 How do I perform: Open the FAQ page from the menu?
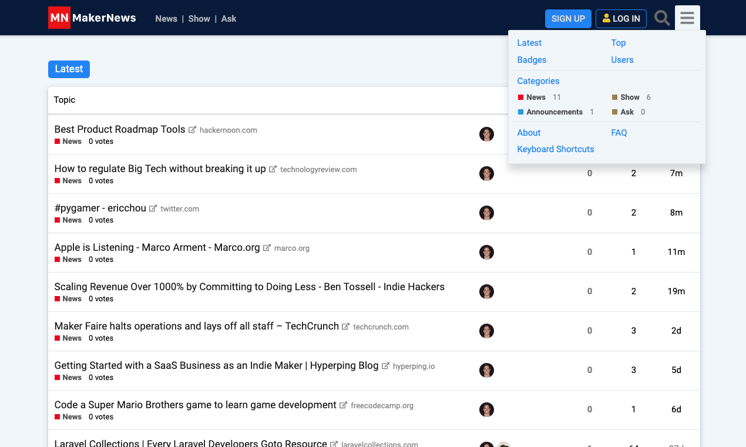click(x=619, y=132)
